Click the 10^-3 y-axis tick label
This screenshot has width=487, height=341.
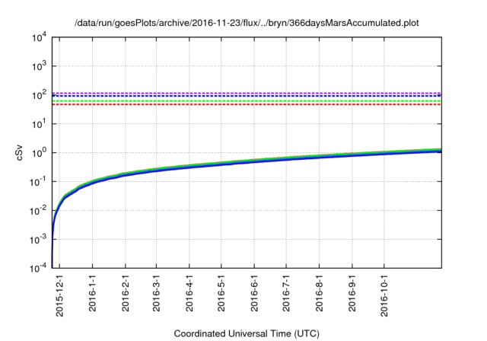click(38, 239)
